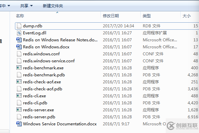Select the file name redis-benchmark.exe
This screenshot has width=199, height=133.
pos(43,68)
